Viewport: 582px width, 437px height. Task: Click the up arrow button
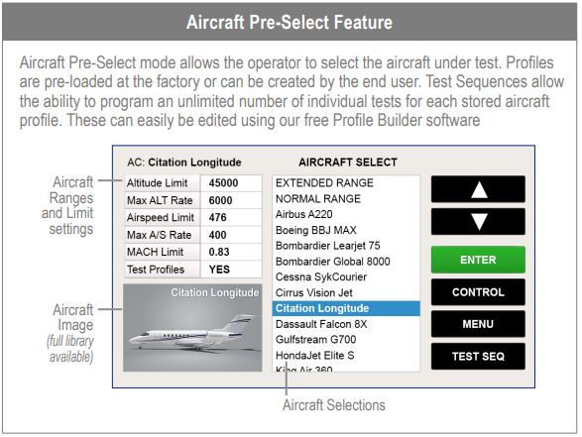tap(478, 189)
